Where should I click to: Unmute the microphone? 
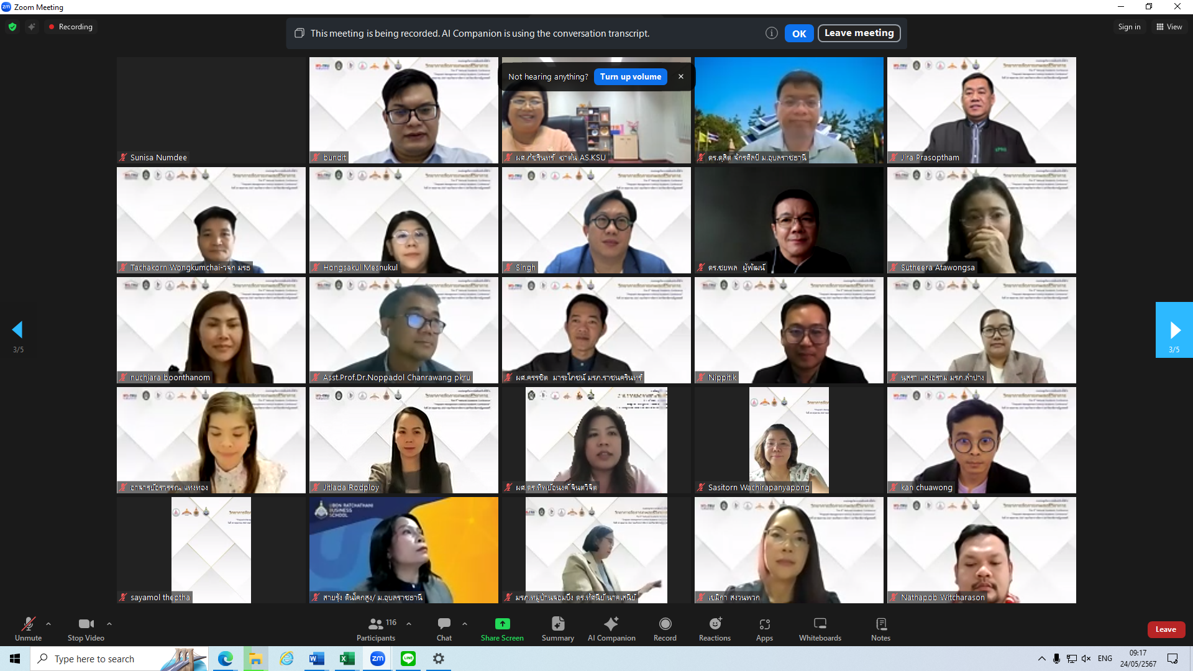[x=28, y=628]
